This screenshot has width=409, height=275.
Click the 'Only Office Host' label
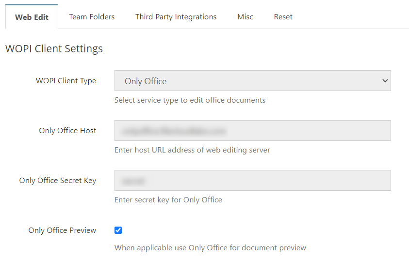coord(67,131)
